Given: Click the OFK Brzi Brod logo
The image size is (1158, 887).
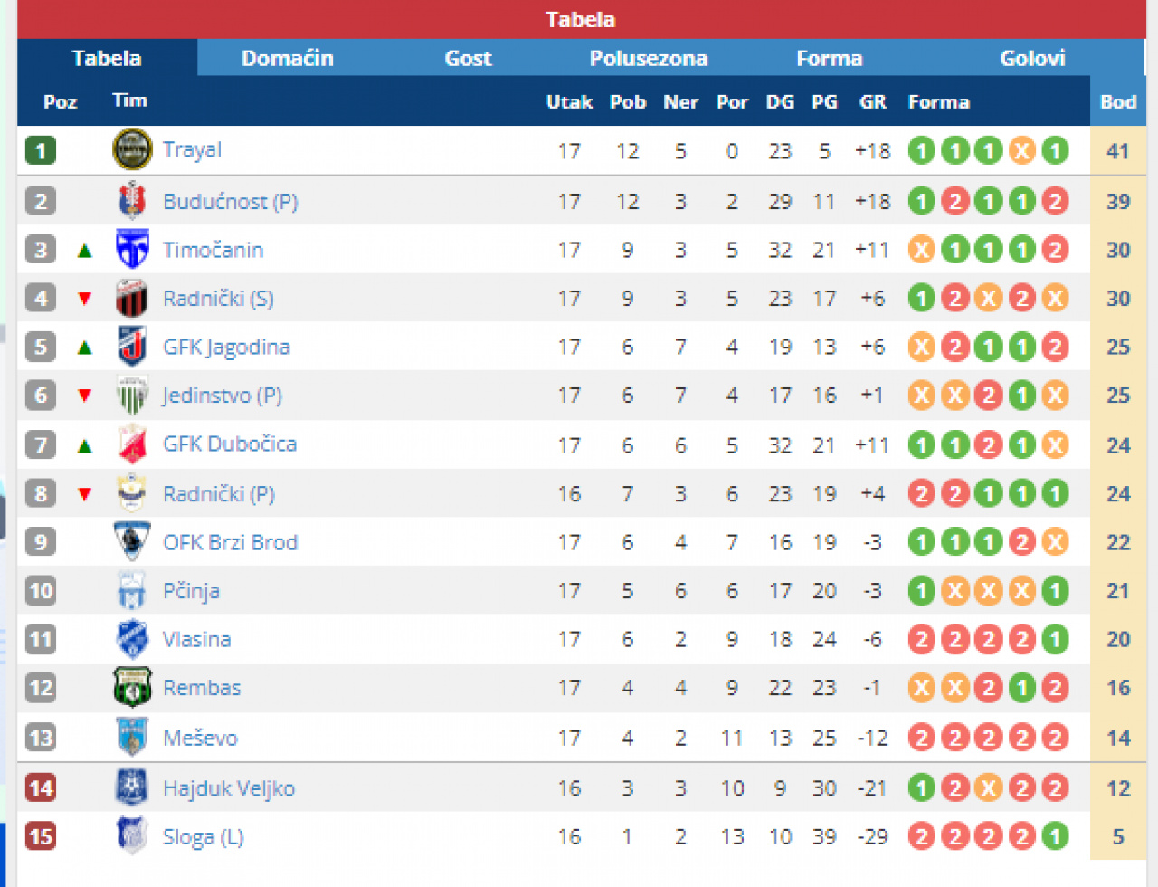Looking at the screenshot, I should click(x=132, y=542).
